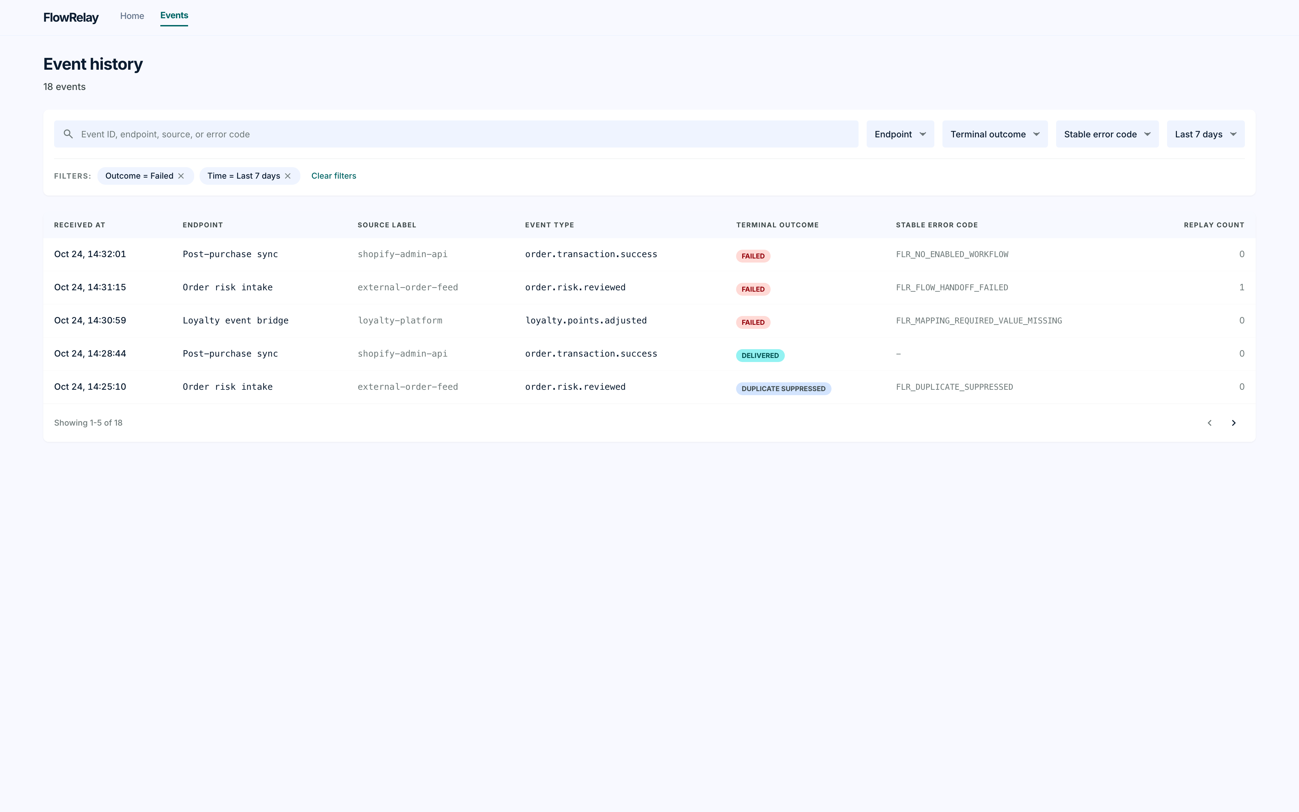The height and width of the screenshot is (812, 1299).
Task: Click FAILED badge in FLR_NO_ENABLED_WORKFLOW row
Action: [x=753, y=256]
